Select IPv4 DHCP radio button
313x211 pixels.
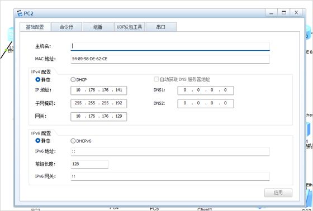coord(73,80)
